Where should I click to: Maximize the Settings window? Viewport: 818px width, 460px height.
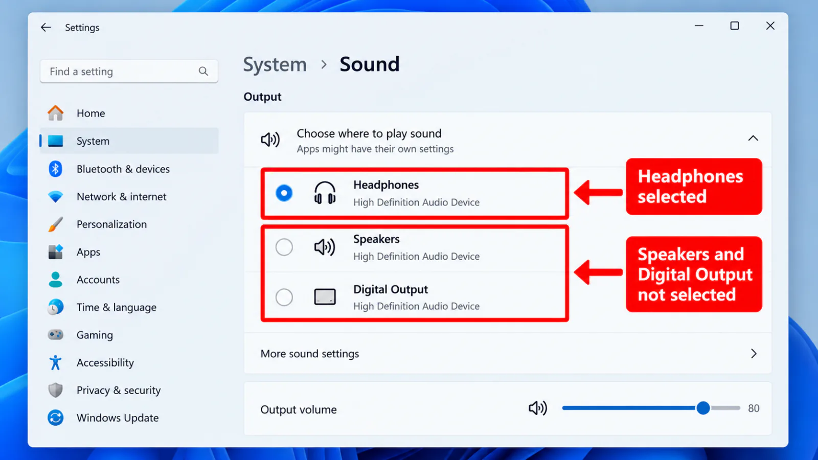coord(735,26)
